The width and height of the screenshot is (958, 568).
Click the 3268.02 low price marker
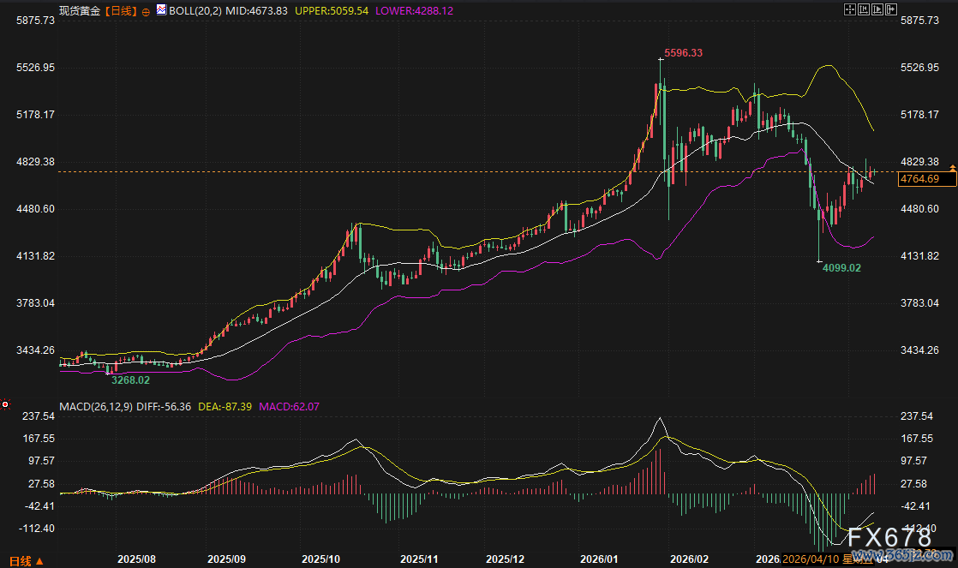point(131,380)
